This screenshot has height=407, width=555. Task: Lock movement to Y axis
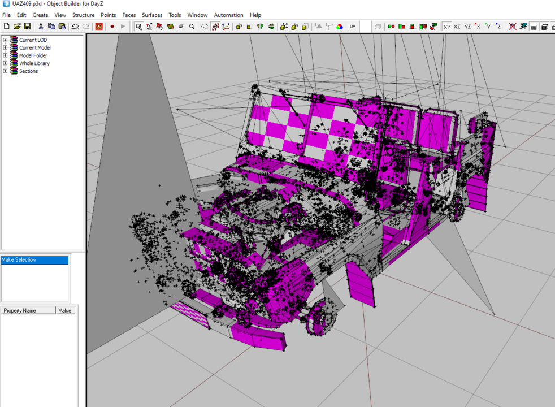click(488, 27)
